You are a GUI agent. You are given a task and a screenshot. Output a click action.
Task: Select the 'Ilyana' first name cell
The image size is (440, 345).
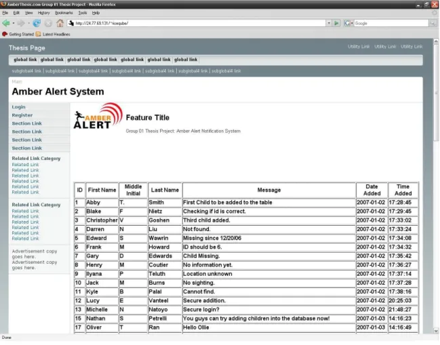[x=102, y=274]
